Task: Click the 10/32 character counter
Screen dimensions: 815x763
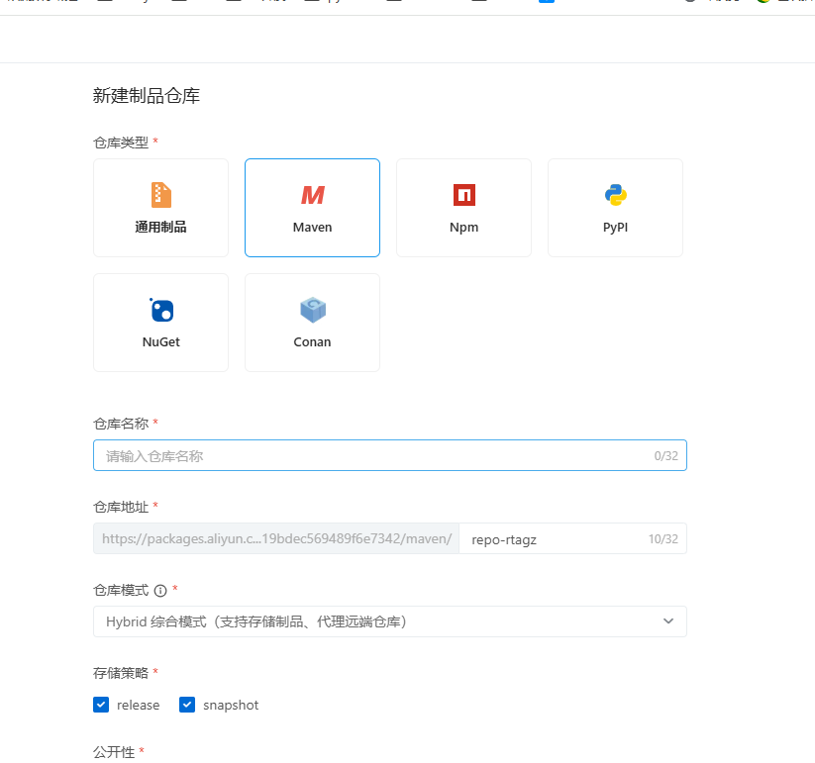Action: [x=663, y=539]
